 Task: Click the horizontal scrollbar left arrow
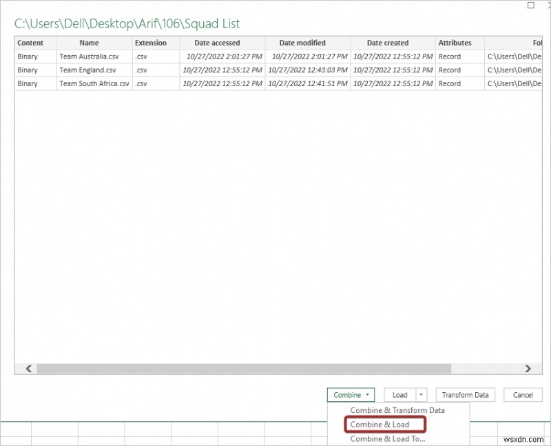point(28,368)
